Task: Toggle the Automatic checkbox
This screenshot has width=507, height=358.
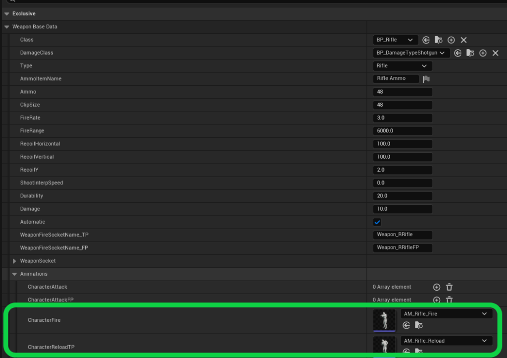Action: (377, 222)
